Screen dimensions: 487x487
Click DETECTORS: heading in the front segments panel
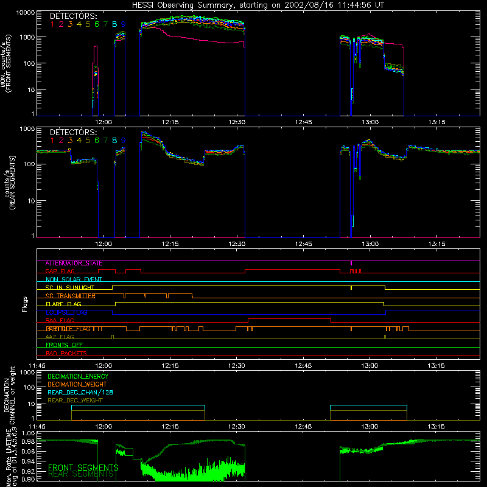[x=73, y=16]
